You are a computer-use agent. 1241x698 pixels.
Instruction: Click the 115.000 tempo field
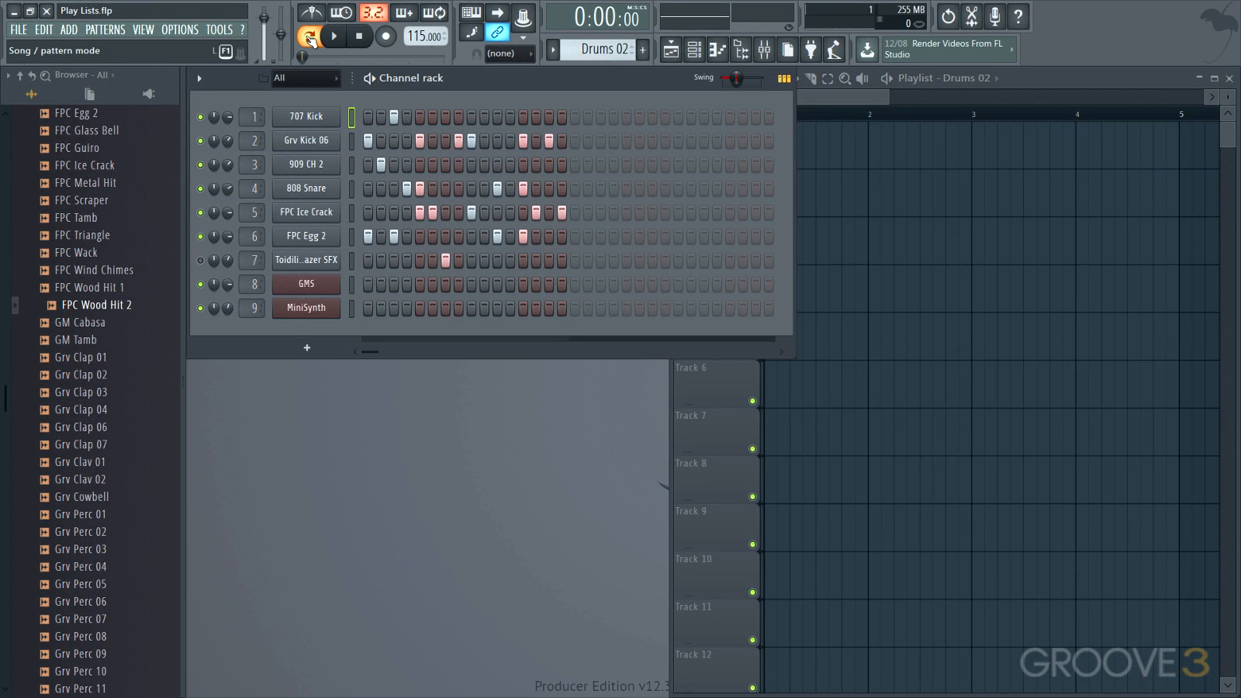[x=425, y=36]
